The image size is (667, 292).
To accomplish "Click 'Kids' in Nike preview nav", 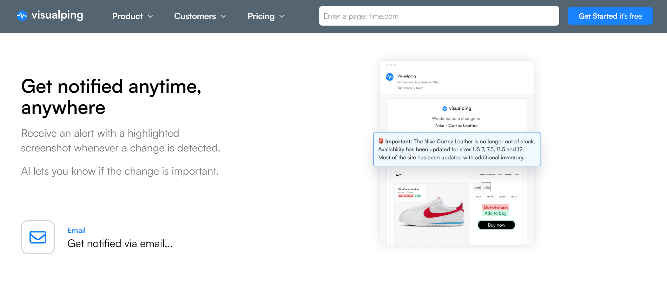I will tap(516, 175).
